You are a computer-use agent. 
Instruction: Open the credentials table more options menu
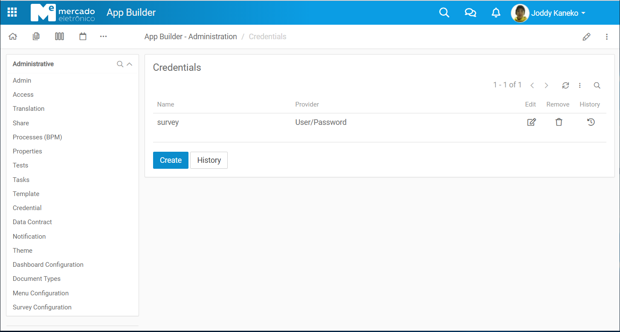(x=580, y=85)
